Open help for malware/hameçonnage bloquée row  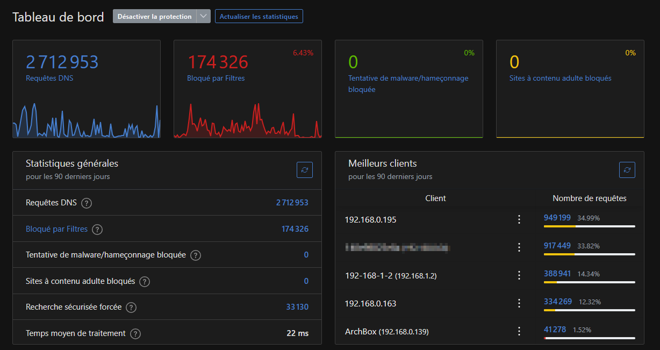tap(196, 255)
